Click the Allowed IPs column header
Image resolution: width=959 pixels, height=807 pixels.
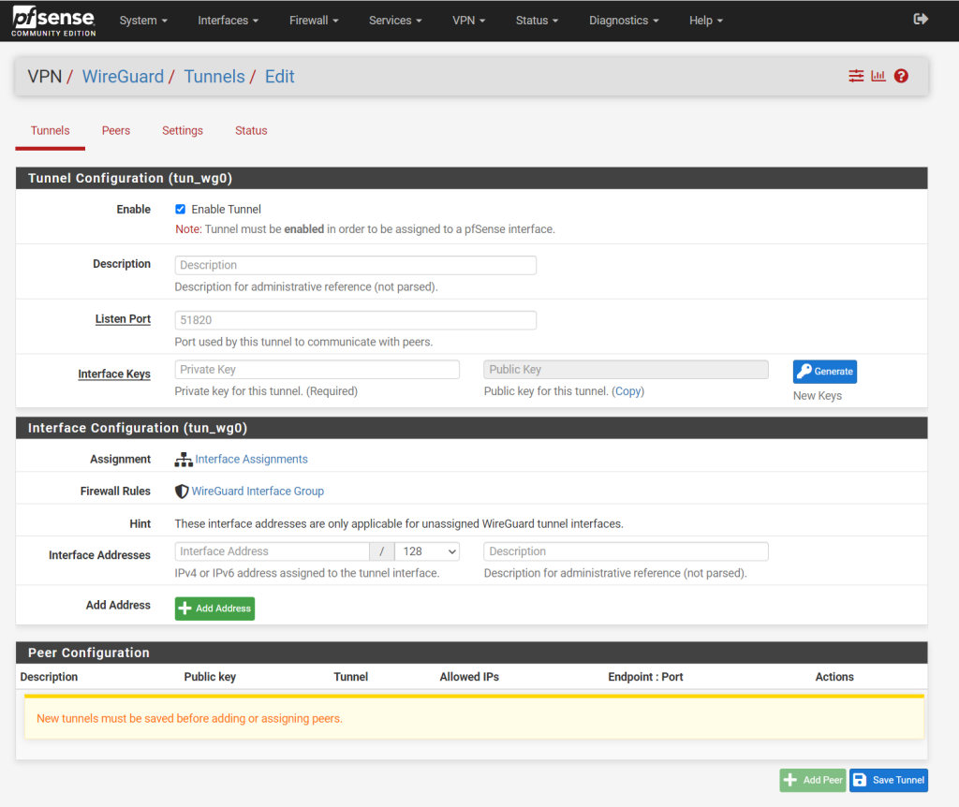coord(469,677)
